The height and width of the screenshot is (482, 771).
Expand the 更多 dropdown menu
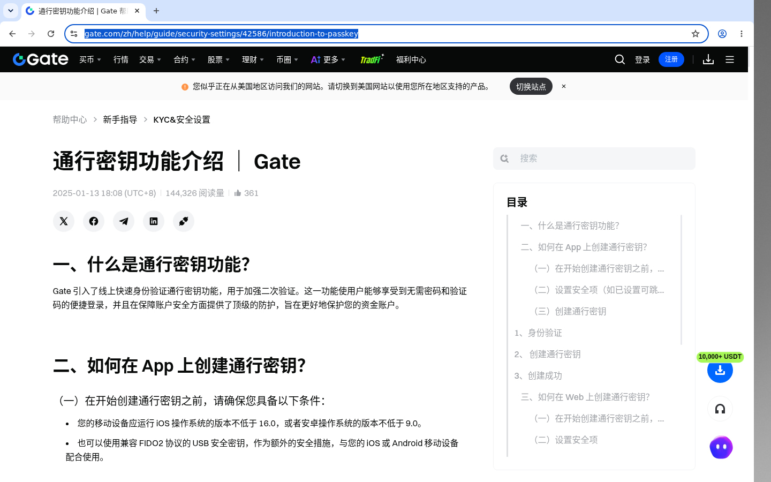click(x=328, y=59)
